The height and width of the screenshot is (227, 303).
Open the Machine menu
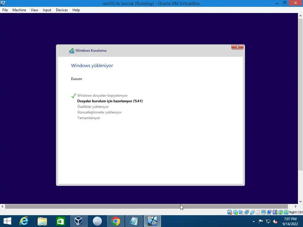[19, 10]
